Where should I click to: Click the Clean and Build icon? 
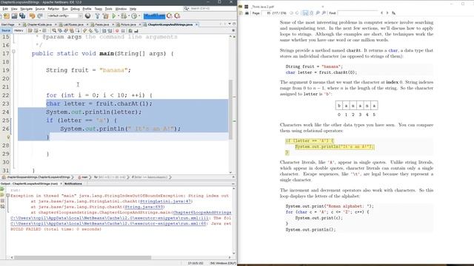[x=105, y=16]
